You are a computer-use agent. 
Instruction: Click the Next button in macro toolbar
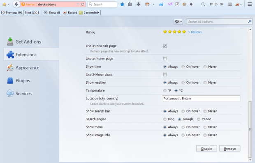(32, 12)
